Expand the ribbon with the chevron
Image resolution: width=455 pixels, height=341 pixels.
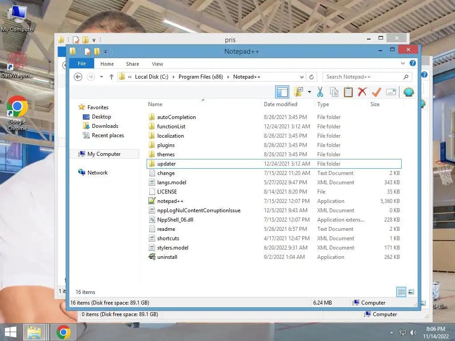coord(403,63)
